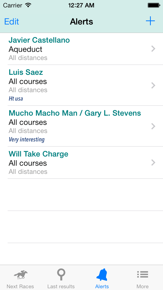Open Luis Saez alert chevron

(153, 85)
